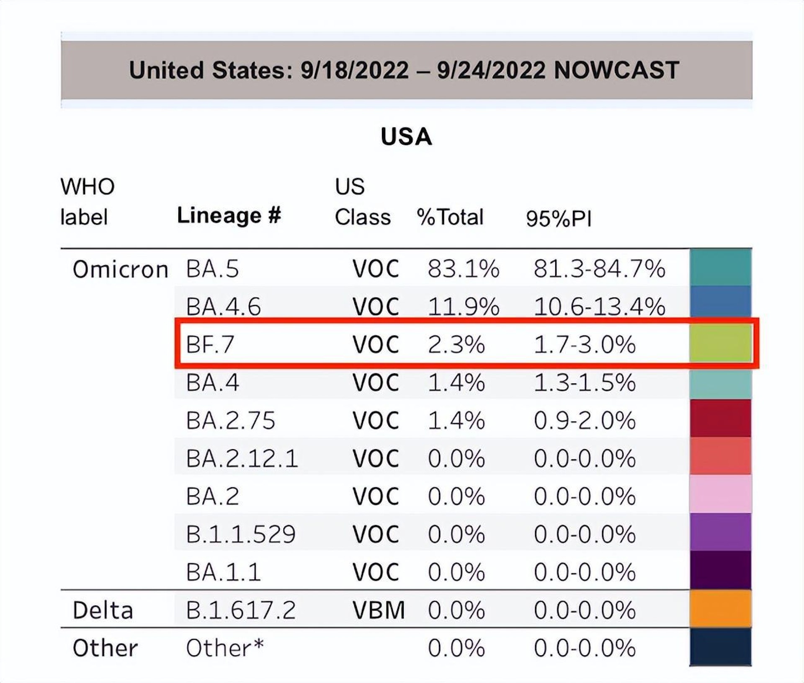Click the VBM class for B.1.617.2
Viewport: 804px width, 683px height.
[x=379, y=610]
